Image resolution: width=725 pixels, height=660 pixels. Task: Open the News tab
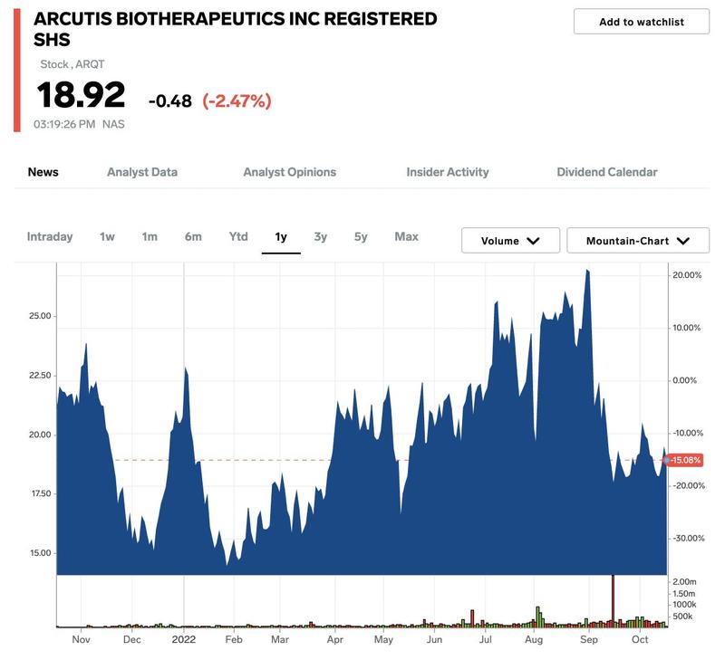(x=43, y=172)
